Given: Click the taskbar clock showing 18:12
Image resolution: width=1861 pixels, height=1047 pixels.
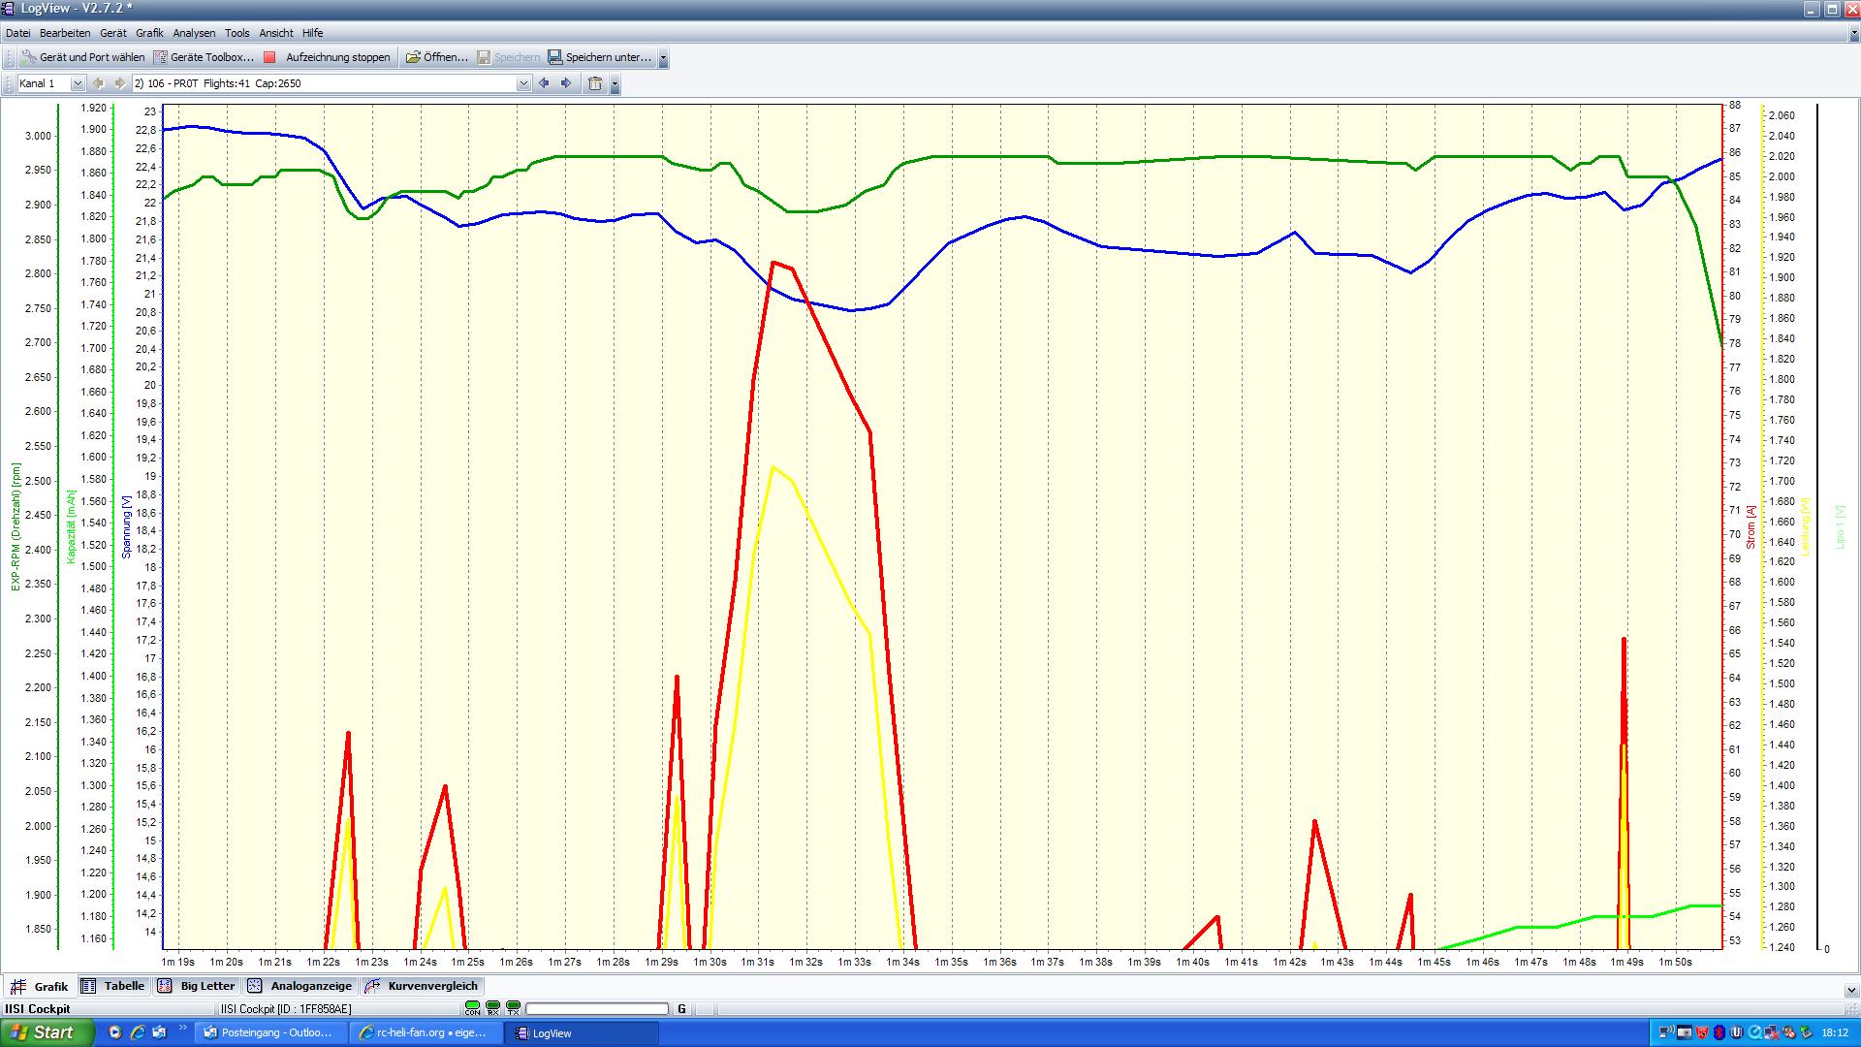Looking at the screenshot, I should [1834, 1033].
